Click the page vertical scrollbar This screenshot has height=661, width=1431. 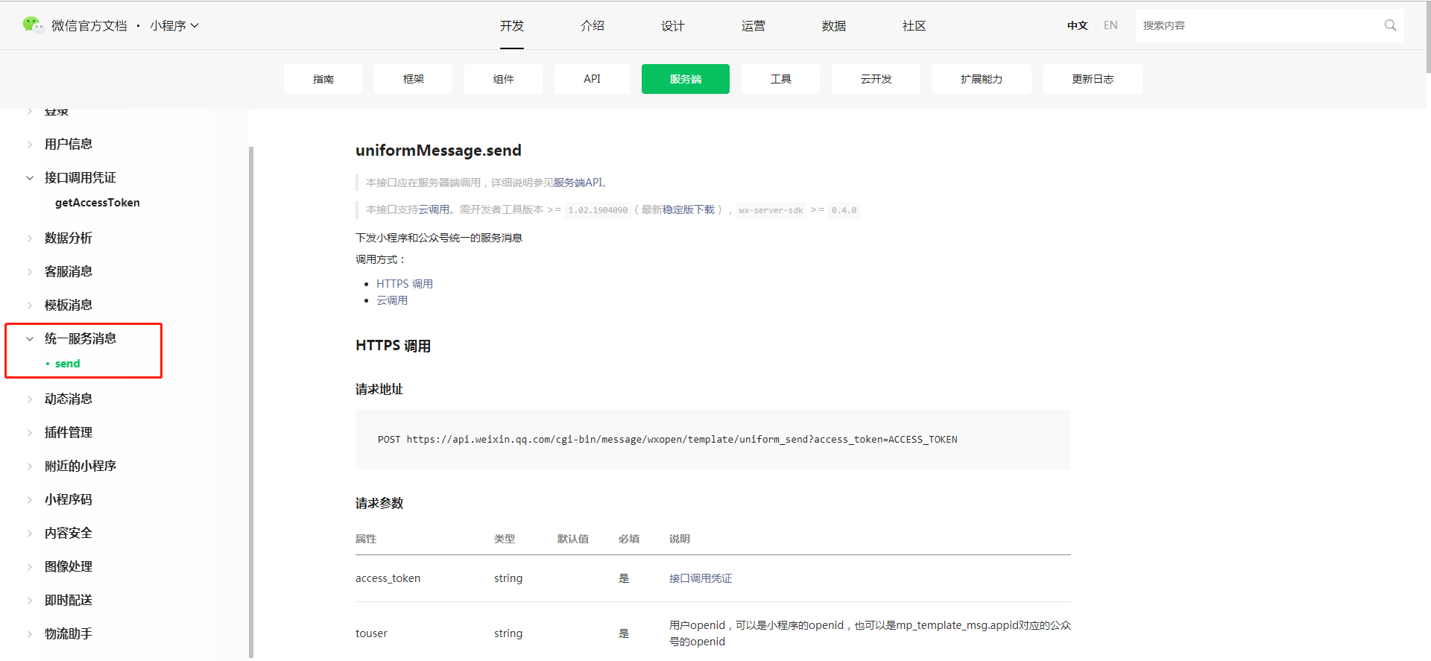(1428, 37)
